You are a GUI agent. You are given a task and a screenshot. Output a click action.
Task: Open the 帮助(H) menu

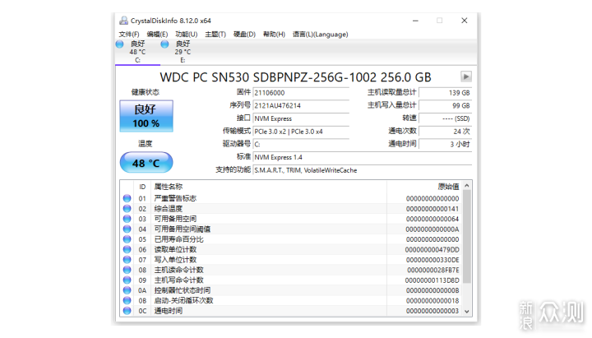pos(274,35)
